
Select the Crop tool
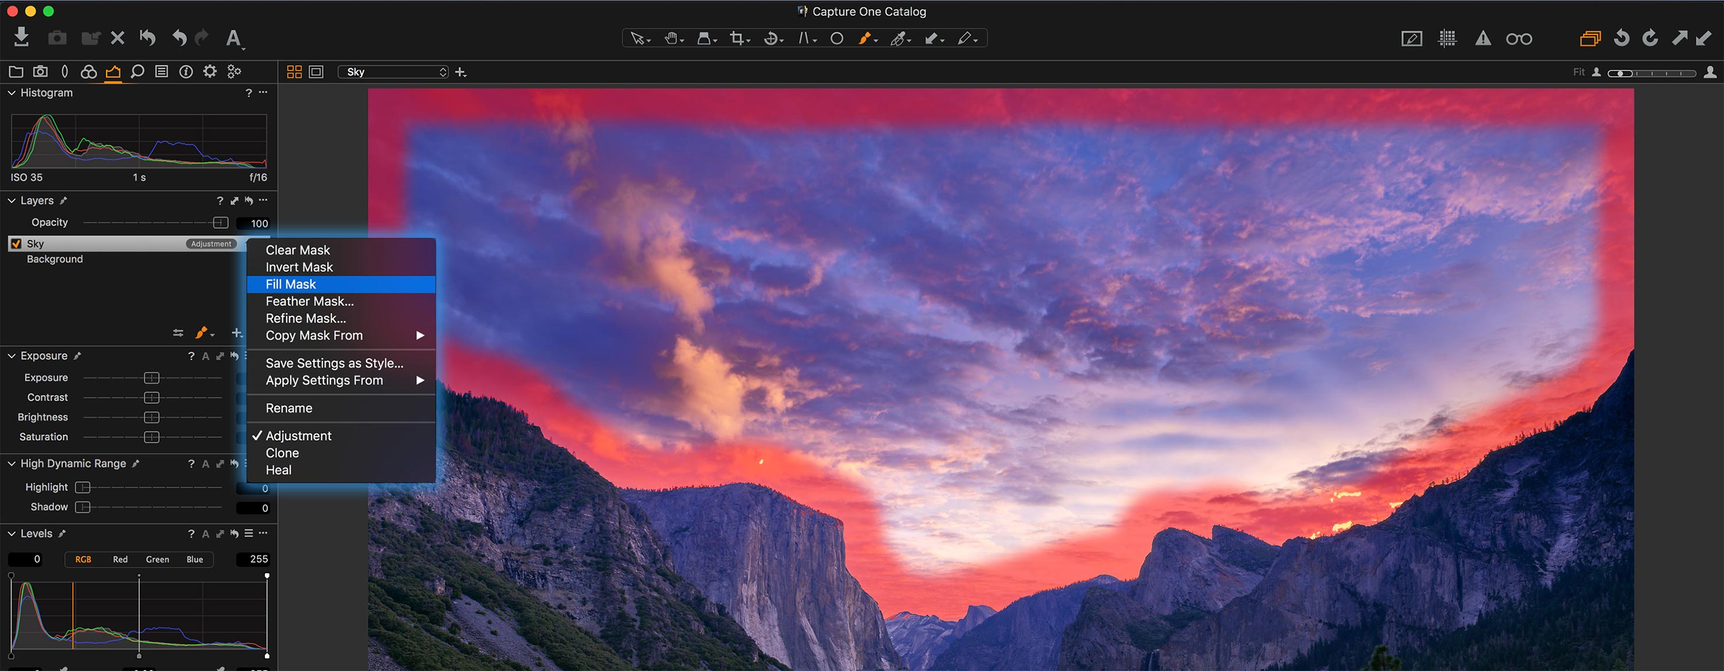[x=737, y=38]
